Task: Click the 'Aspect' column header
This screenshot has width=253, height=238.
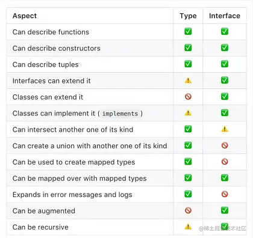Action: click(x=25, y=16)
